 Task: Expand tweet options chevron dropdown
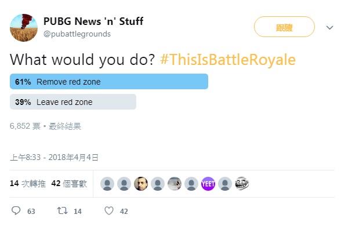click(x=329, y=28)
